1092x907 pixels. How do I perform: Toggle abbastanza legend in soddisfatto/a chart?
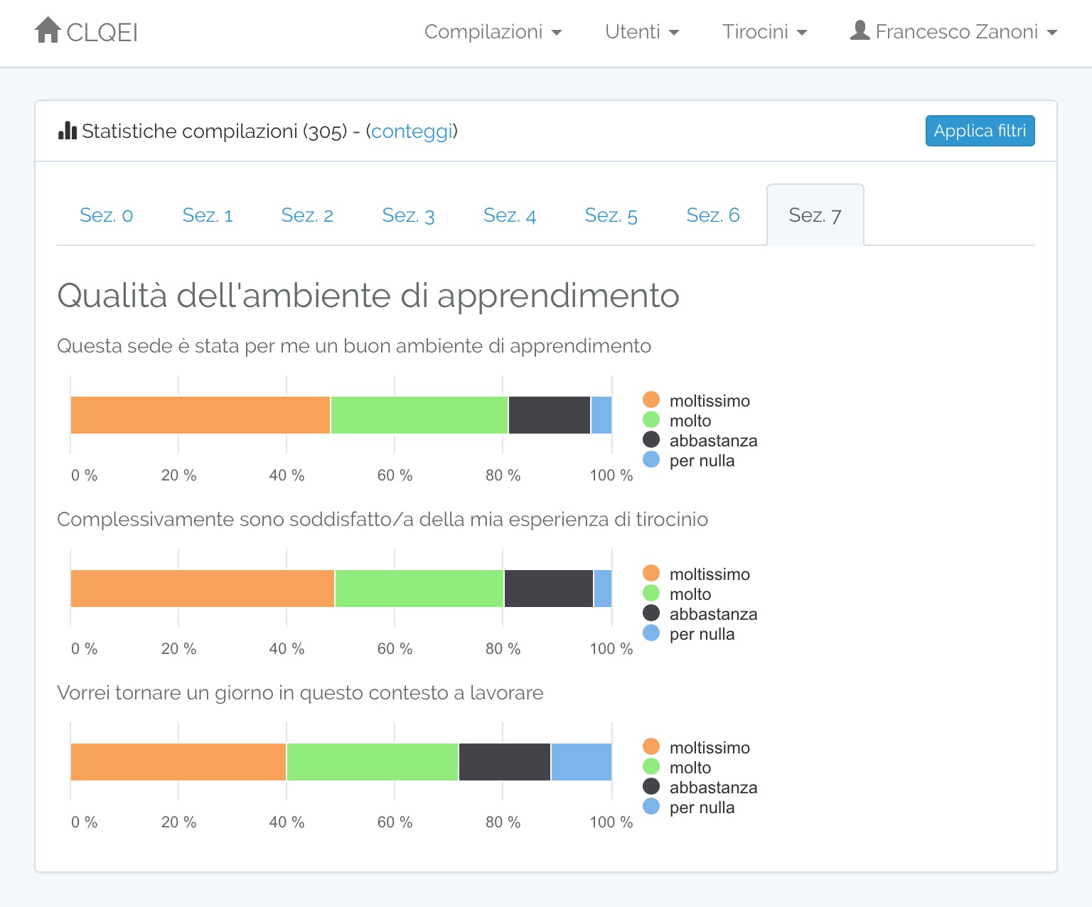[700, 613]
